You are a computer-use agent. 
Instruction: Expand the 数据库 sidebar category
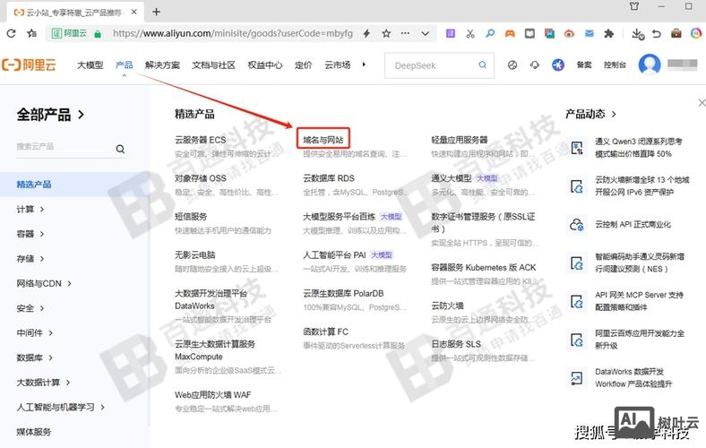click(34, 358)
